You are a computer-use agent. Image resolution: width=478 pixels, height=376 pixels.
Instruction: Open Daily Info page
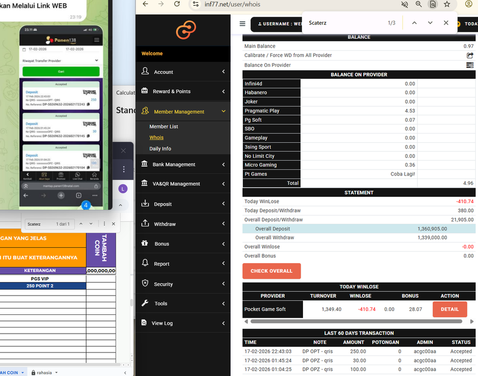click(x=160, y=149)
